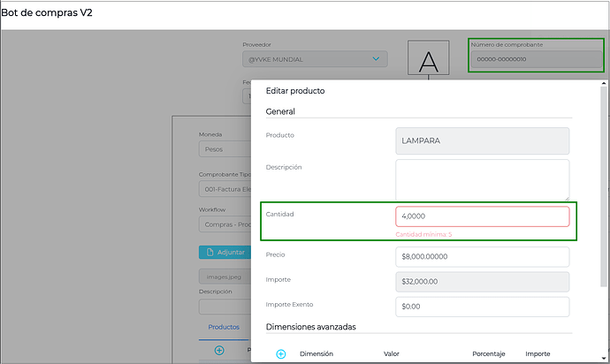Click the images.jpeg attachment field
The height and width of the screenshot is (364, 610).
coord(225,276)
